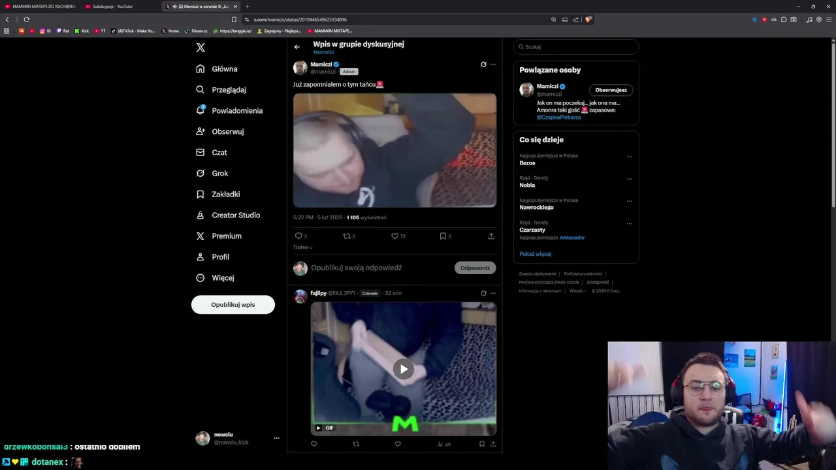Click the back arrow beside Wpis w grupie dyskusyjnej
This screenshot has height=470, width=836.
[297, 47]
